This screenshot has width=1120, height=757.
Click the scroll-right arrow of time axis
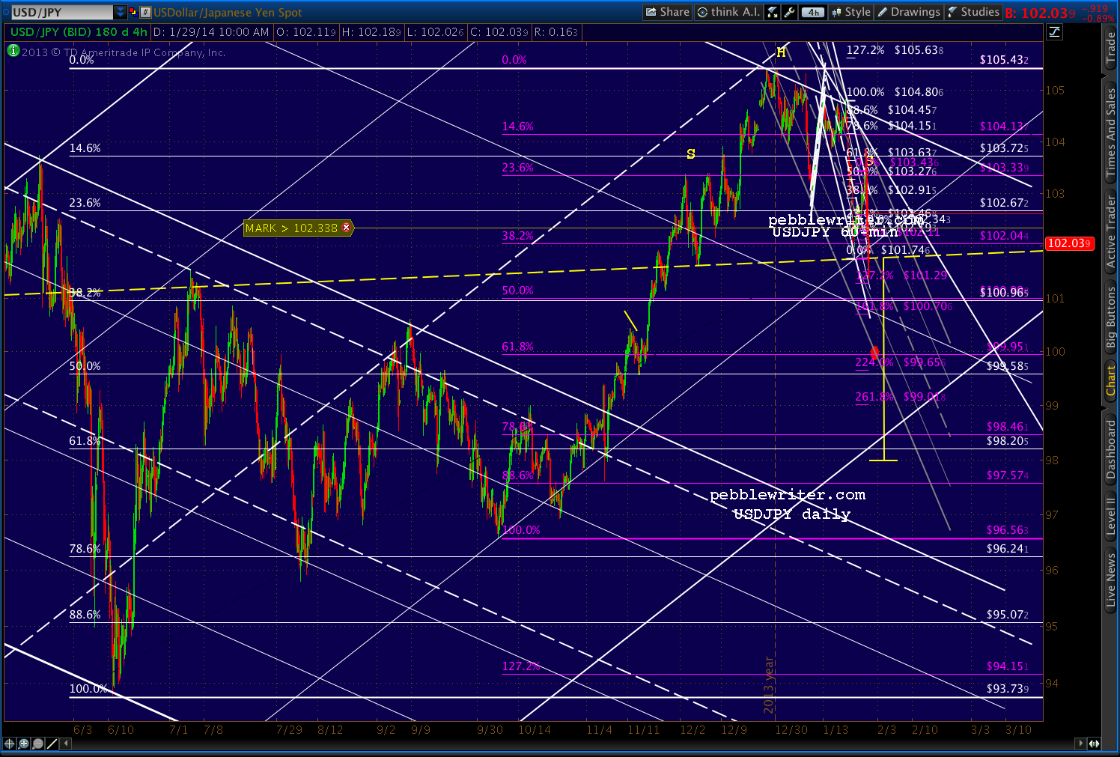tap(1080, 744)
